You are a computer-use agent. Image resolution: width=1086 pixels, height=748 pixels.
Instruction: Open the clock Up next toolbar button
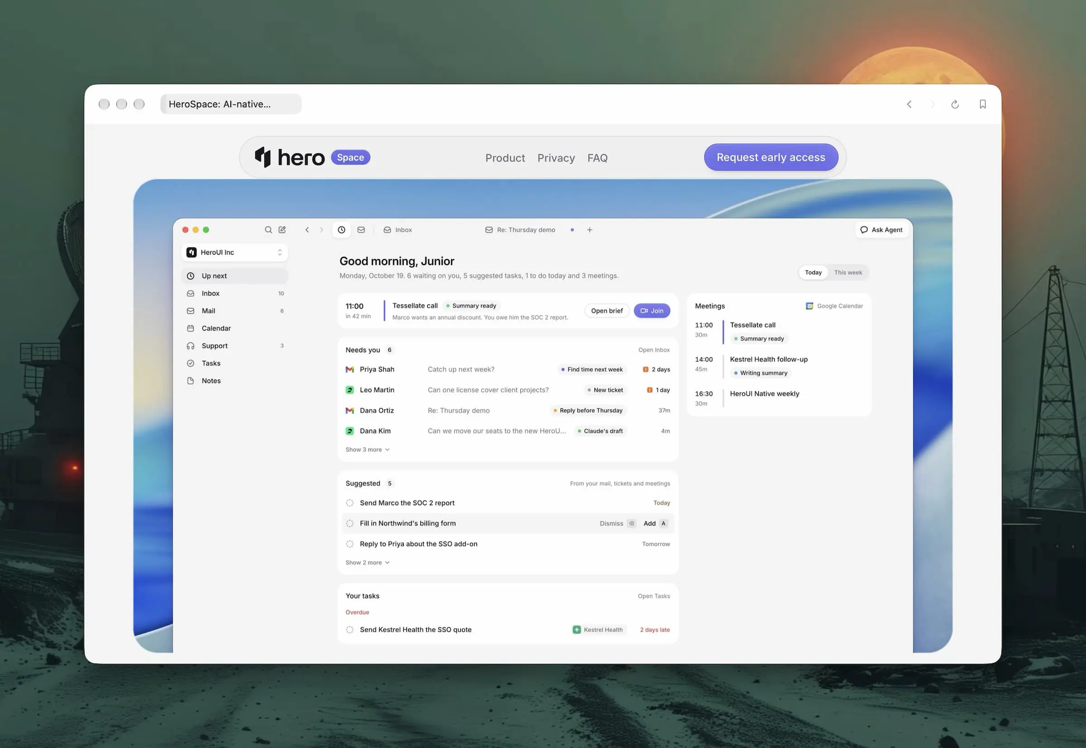(341, 230)
